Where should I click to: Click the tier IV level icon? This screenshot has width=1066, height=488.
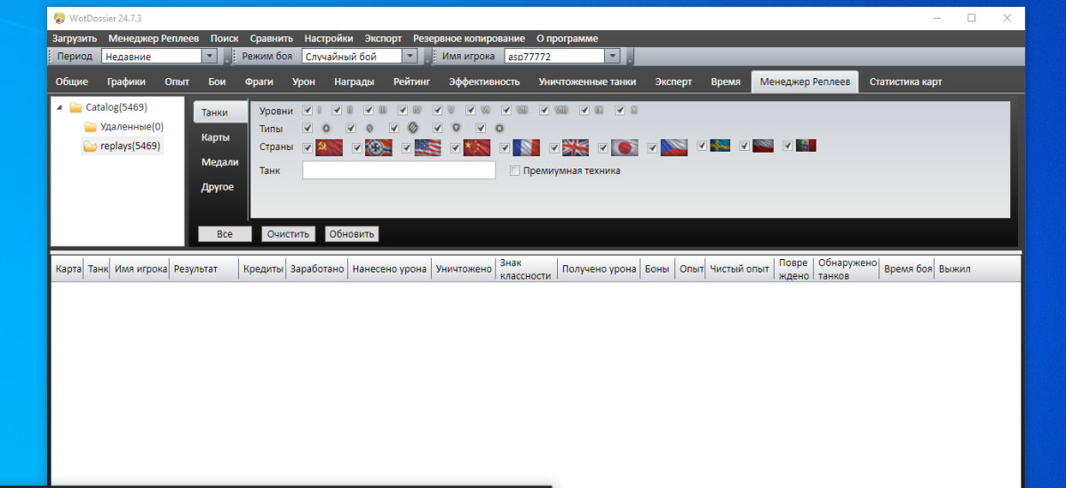(x=417, y=110)
